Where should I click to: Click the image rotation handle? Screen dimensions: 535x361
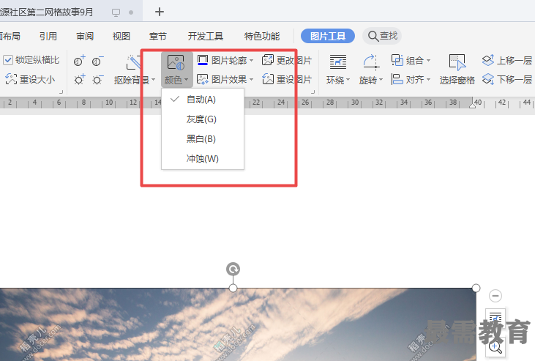tap(233, 269)
